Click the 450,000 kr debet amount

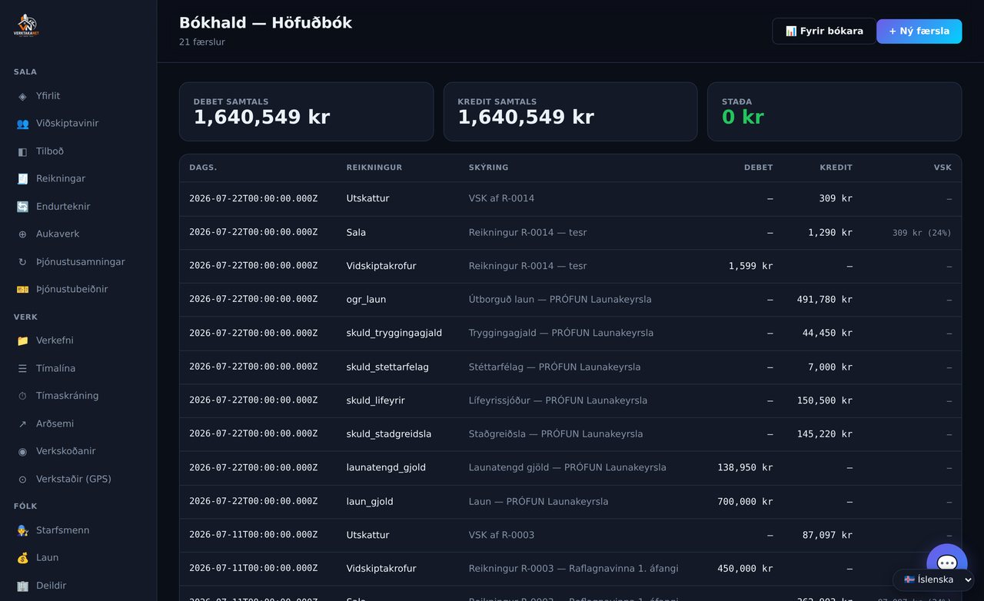[745, 569]
